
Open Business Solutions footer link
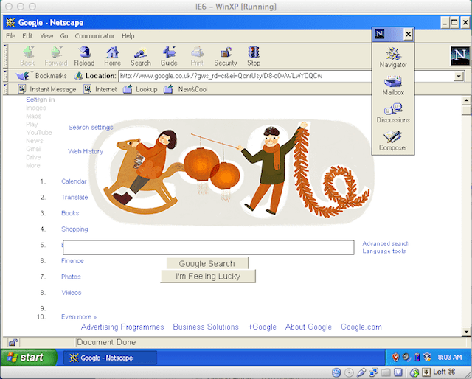coord(206,327)
